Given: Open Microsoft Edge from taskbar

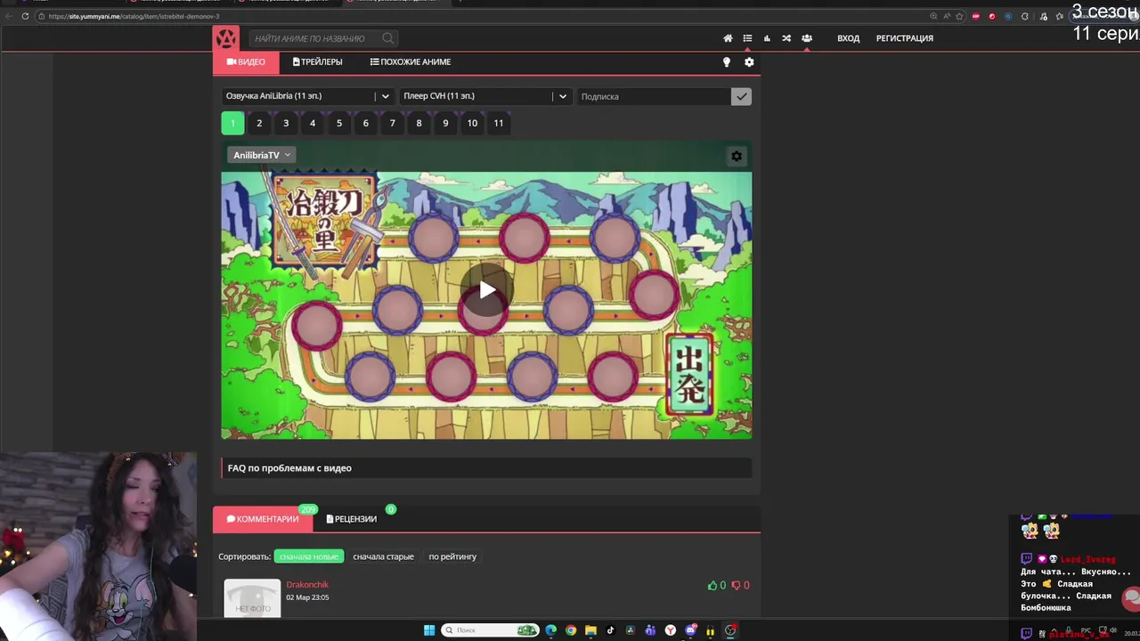Looking at the screenshot, I should click(x=551, y=630).
